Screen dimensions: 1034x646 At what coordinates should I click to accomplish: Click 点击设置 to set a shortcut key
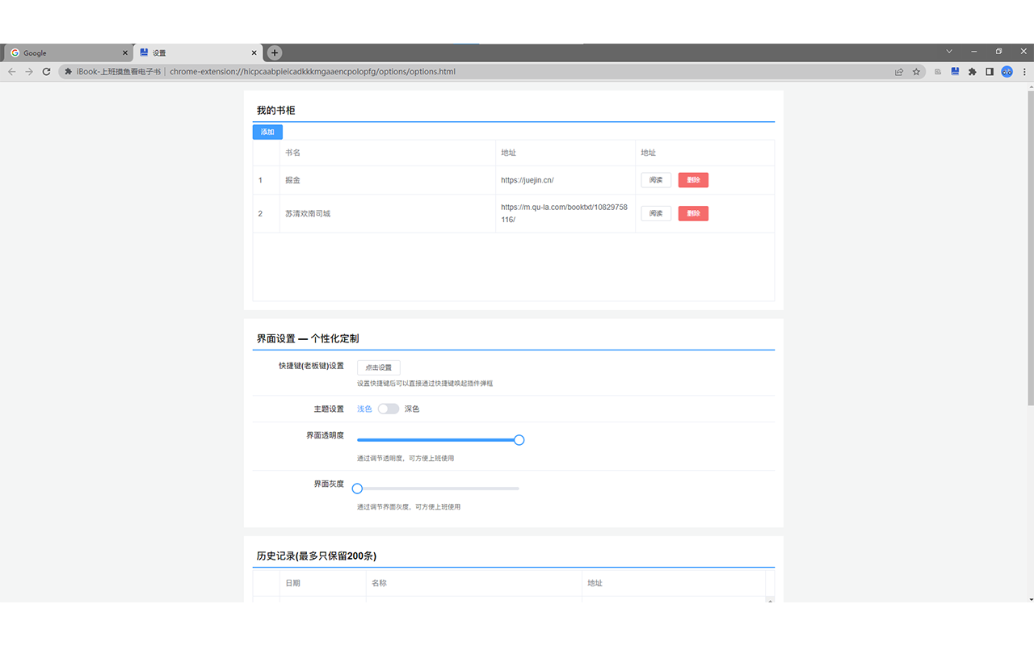378,367
